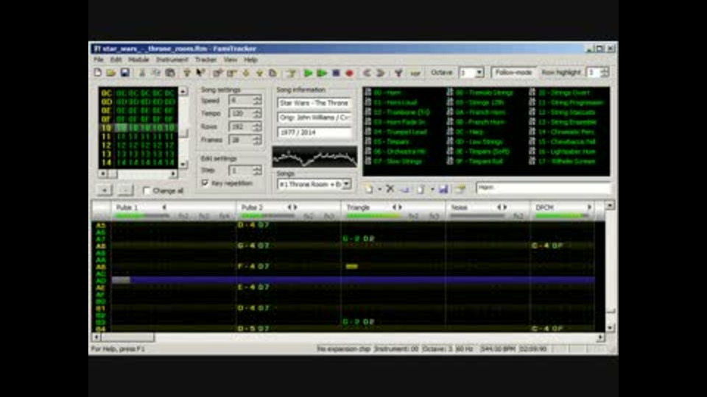707x397 pixels.
Task: Click the decrease pattern - button
Action: (x=125, y=190)
